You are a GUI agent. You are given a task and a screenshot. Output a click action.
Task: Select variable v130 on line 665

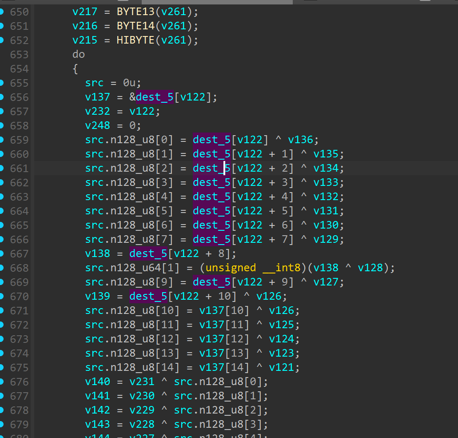[326, 225]
